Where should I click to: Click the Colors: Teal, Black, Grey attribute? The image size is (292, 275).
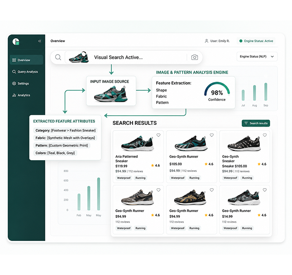pos(55,153)
